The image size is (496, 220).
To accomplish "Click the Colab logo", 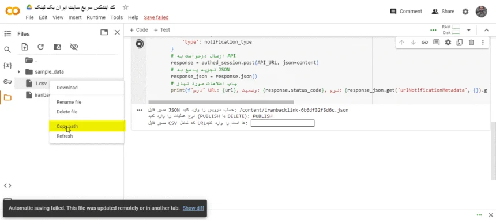I will click(x=13, y=12).
